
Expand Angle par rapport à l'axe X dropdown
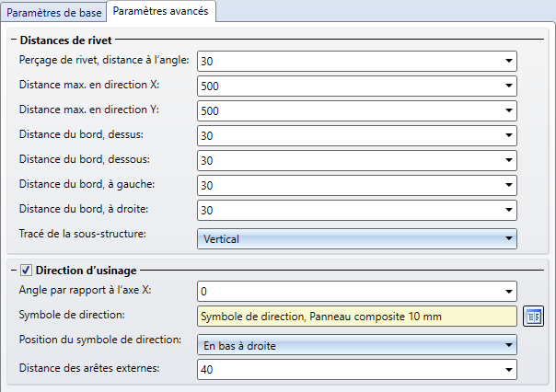[x=508, y=293]
